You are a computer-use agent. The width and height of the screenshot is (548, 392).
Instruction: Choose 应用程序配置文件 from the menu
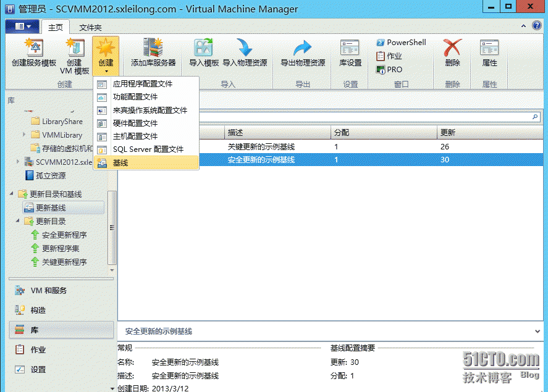click(x=146, y=84)
